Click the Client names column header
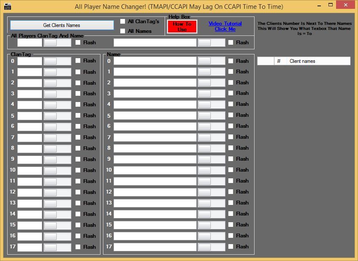 pos(318,61)
